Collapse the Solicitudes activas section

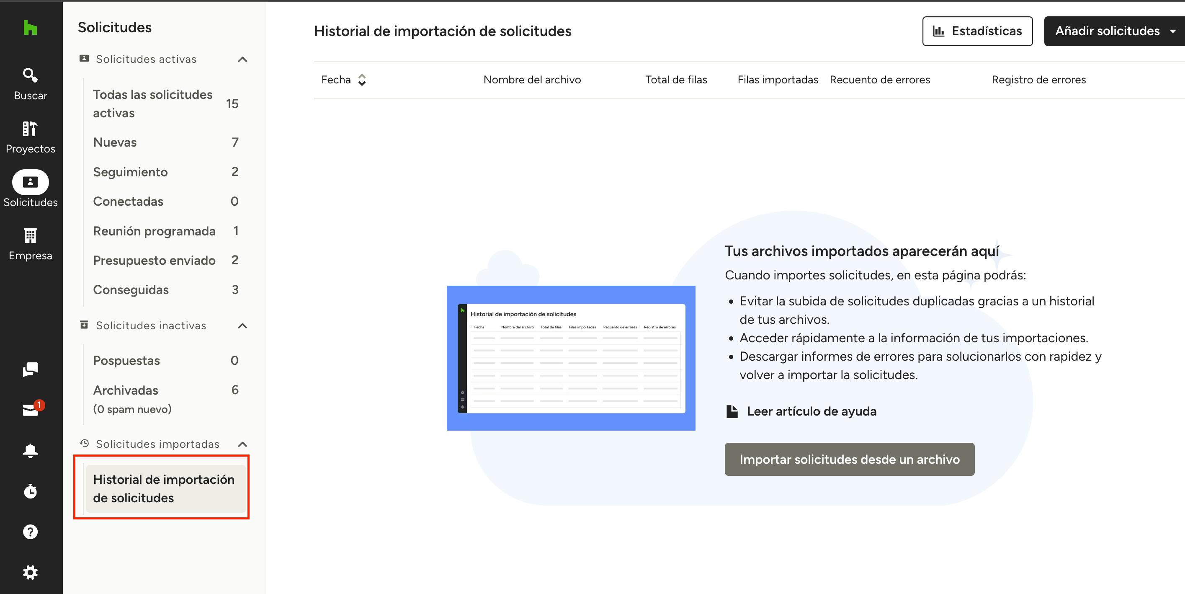pyautogui.click(x=242, y=59)
